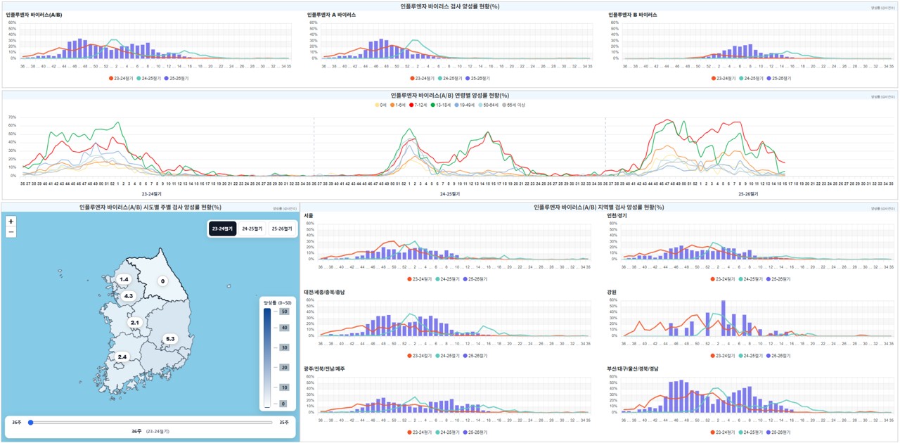The width and height of the screenshot is (900, 443).
Task: Toggle the 7-12세 red legend item
Action: 418,105
